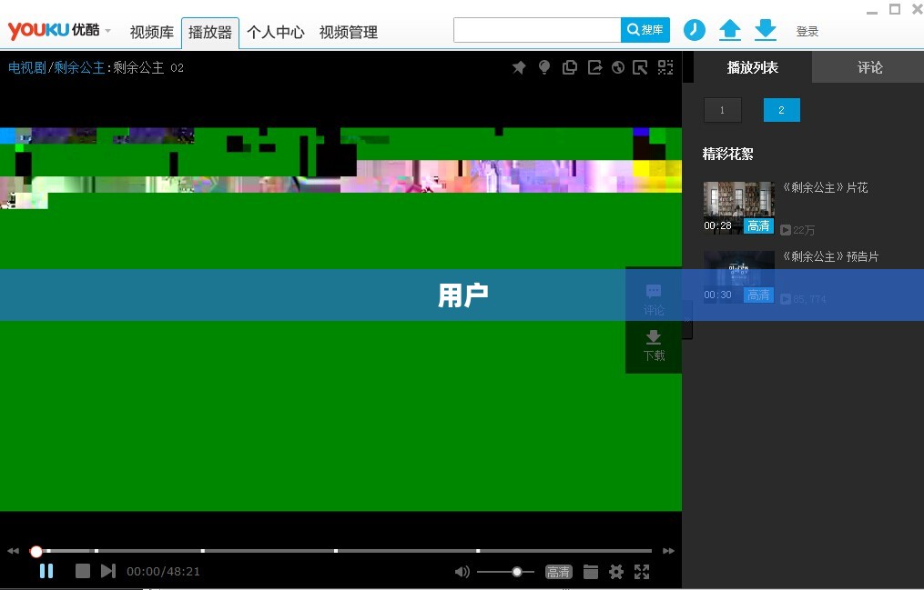Image resolution: width=924 pixels, height=590 pixels.
Task: Click the 高清 badge on 片花 thumbnail
Action: click(758, 225)
